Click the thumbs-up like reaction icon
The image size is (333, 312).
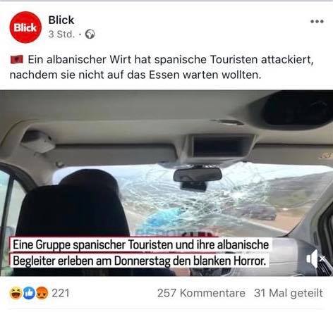coord(29,293)
